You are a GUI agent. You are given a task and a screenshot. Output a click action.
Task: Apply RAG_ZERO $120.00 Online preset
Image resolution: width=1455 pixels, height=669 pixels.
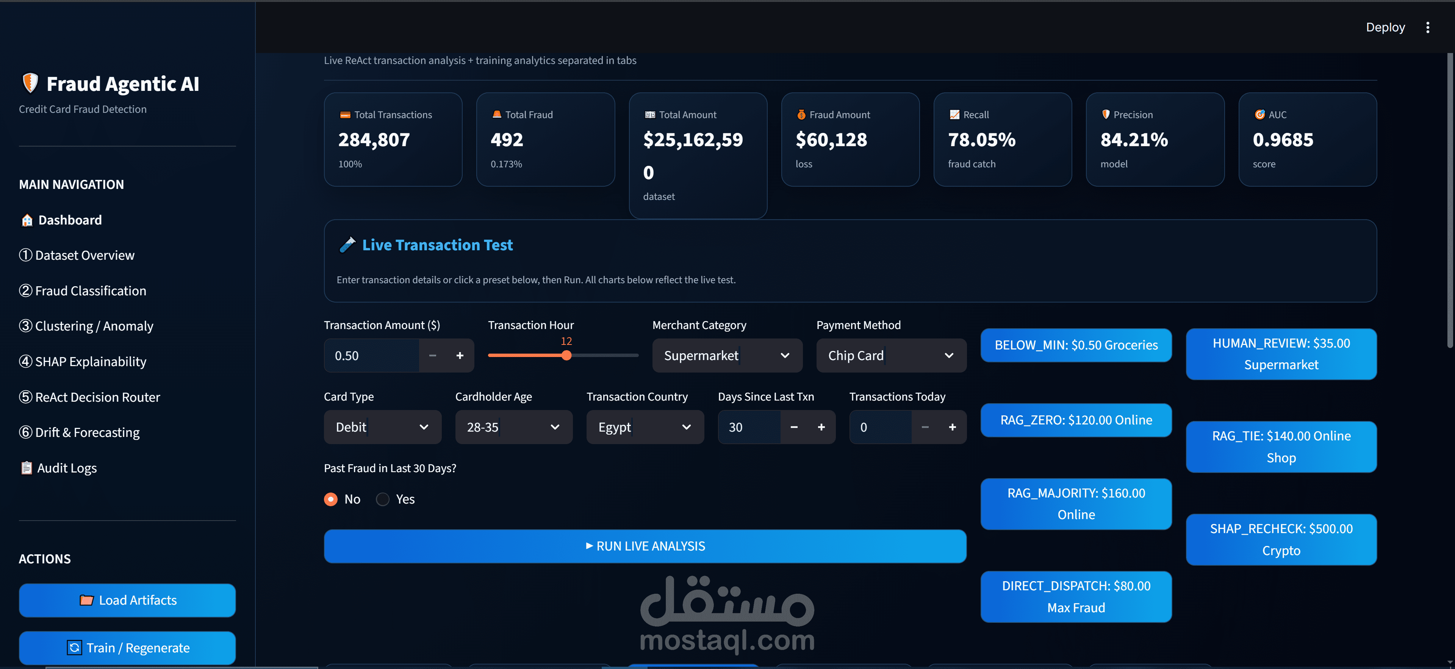click(x=1076, y=420)
